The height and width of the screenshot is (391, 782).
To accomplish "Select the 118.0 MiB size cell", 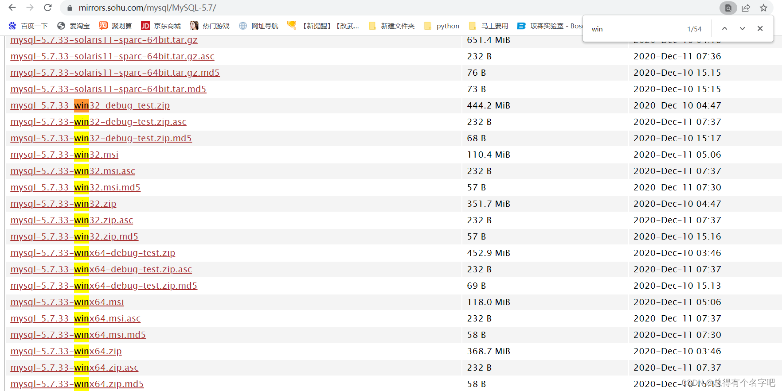I will pyautogui.click(x=489, y=302).
